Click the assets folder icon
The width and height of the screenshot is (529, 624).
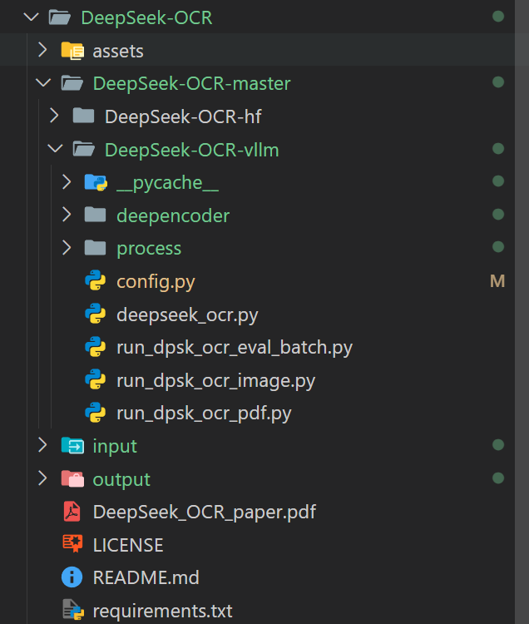[x=72, y=51]
